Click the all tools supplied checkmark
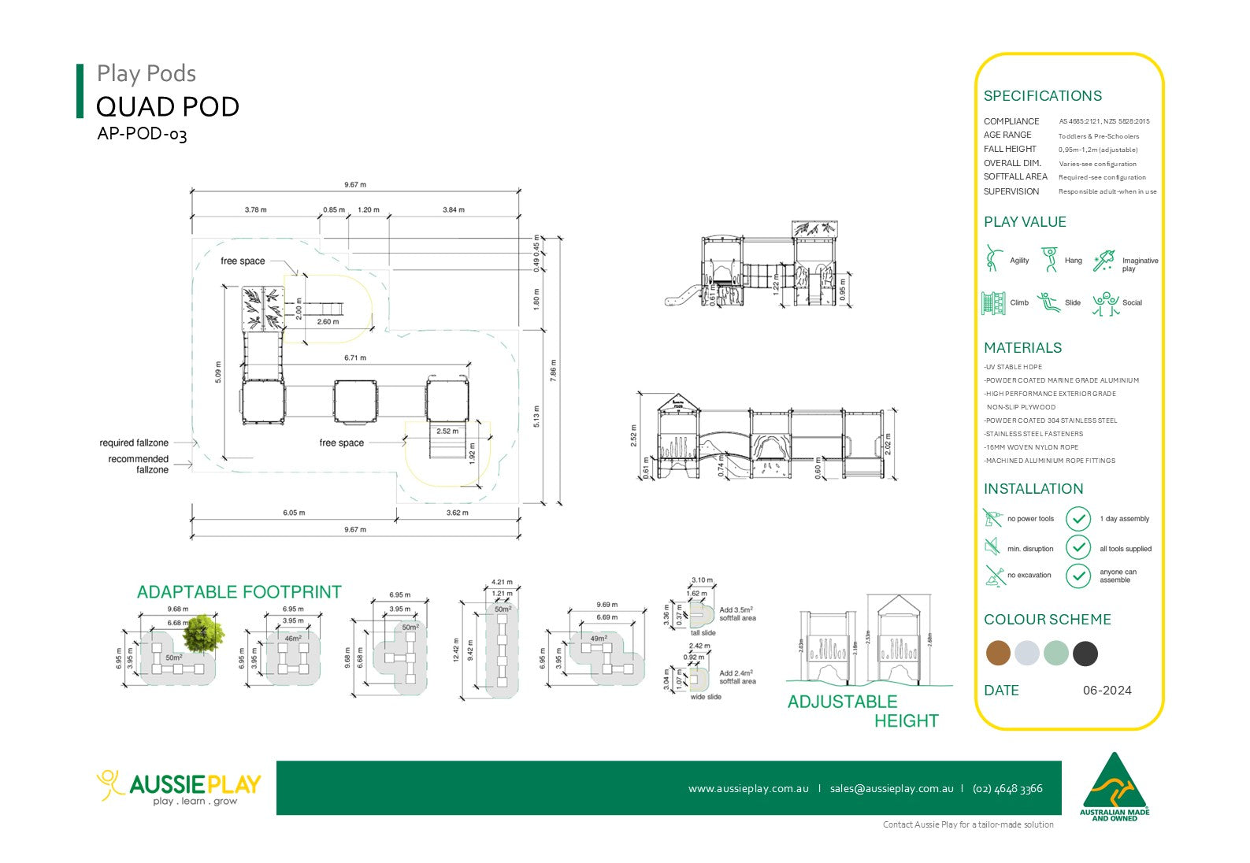The image size is (1250, 863). 1078,547
